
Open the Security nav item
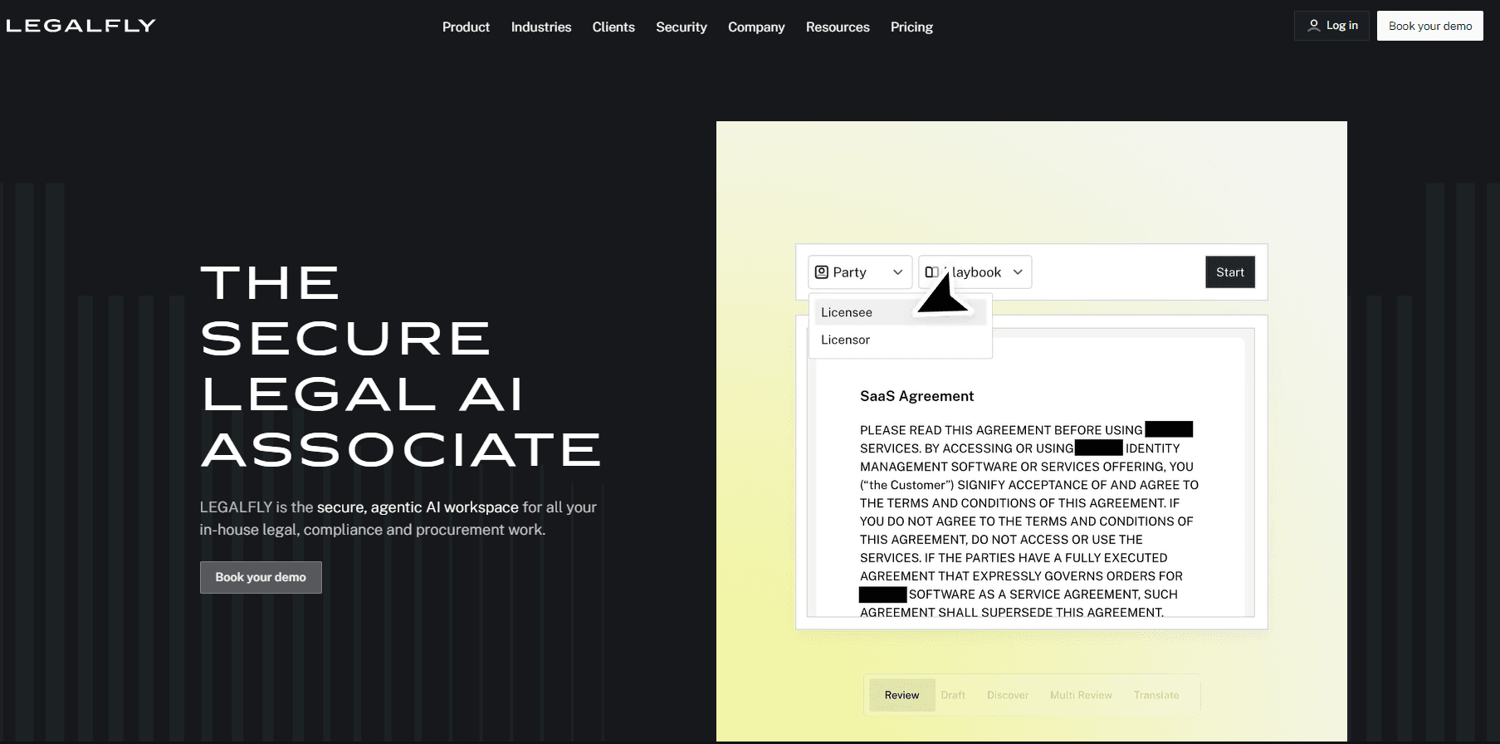682,27
